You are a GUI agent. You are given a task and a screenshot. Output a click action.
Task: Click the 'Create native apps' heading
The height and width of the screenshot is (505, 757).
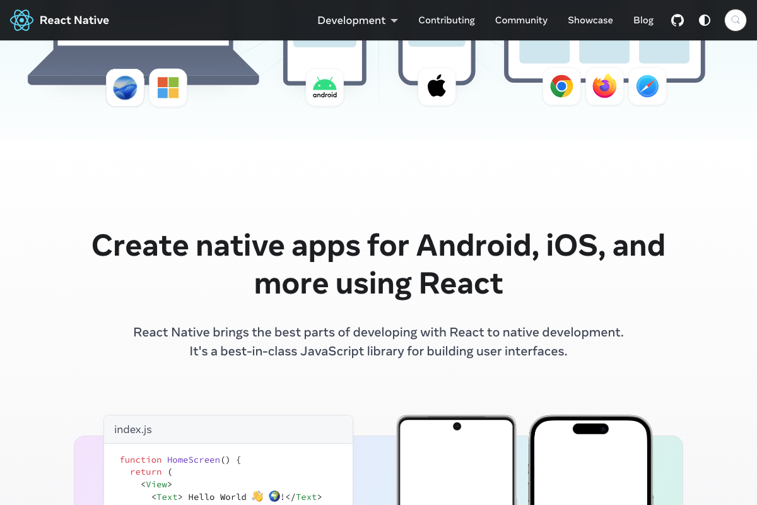[x=378, y=264]
